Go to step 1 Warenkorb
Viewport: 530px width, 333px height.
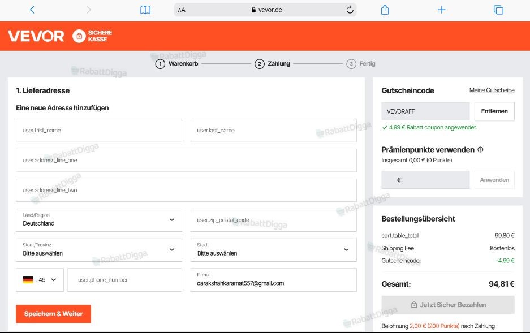pos(177,63)
